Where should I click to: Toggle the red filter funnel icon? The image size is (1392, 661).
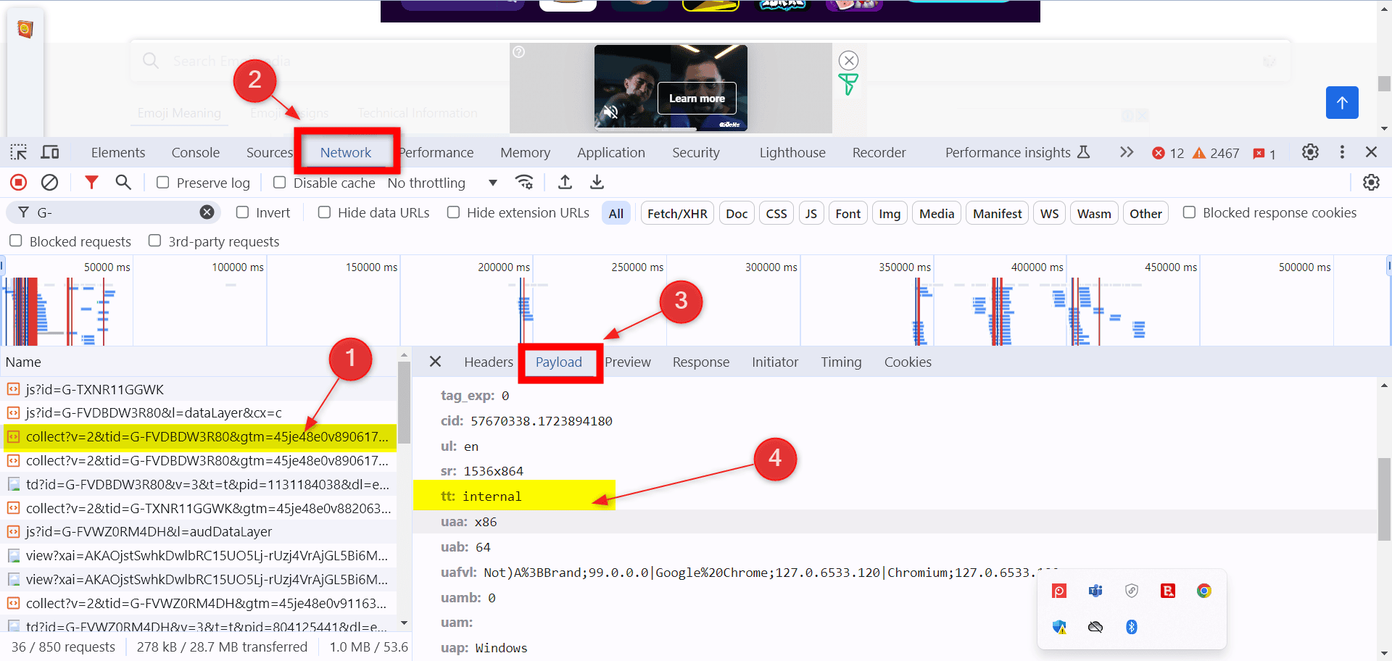(91, 183)
